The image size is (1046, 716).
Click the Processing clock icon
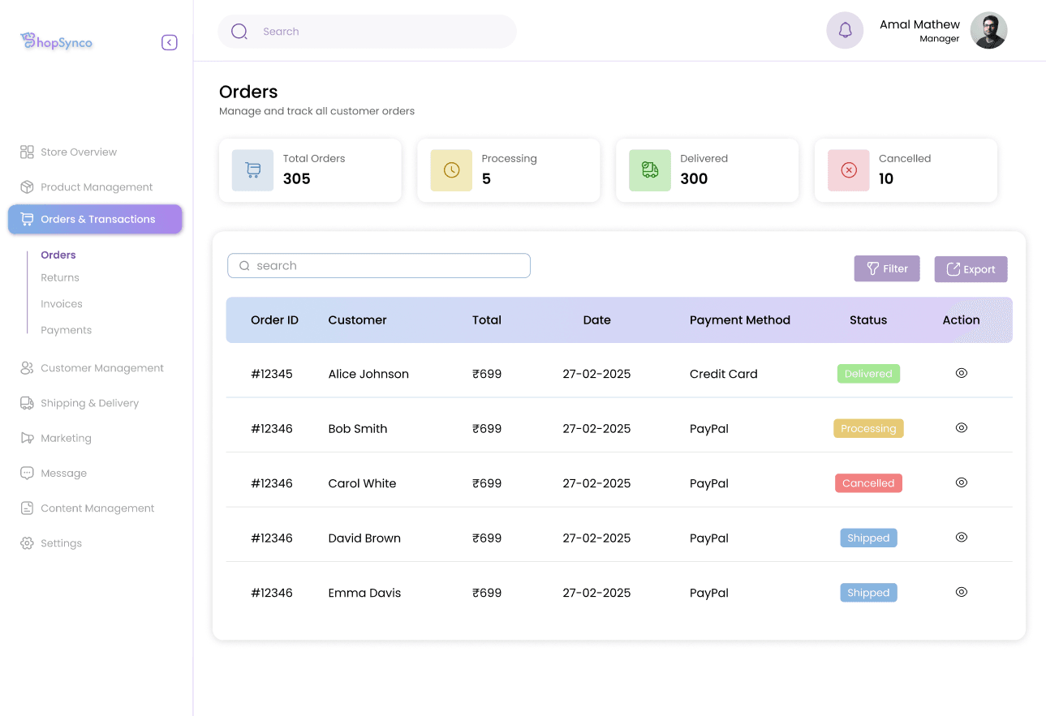tap(451, 170)
